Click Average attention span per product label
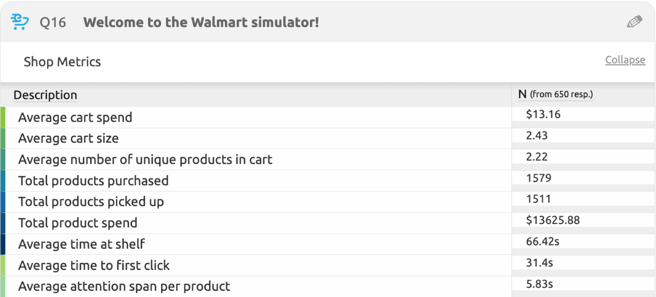 pos(124,286)
